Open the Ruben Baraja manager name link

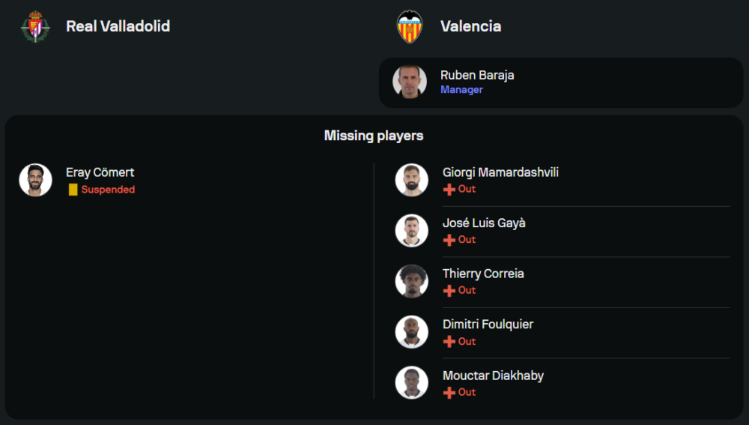(477, 75)
